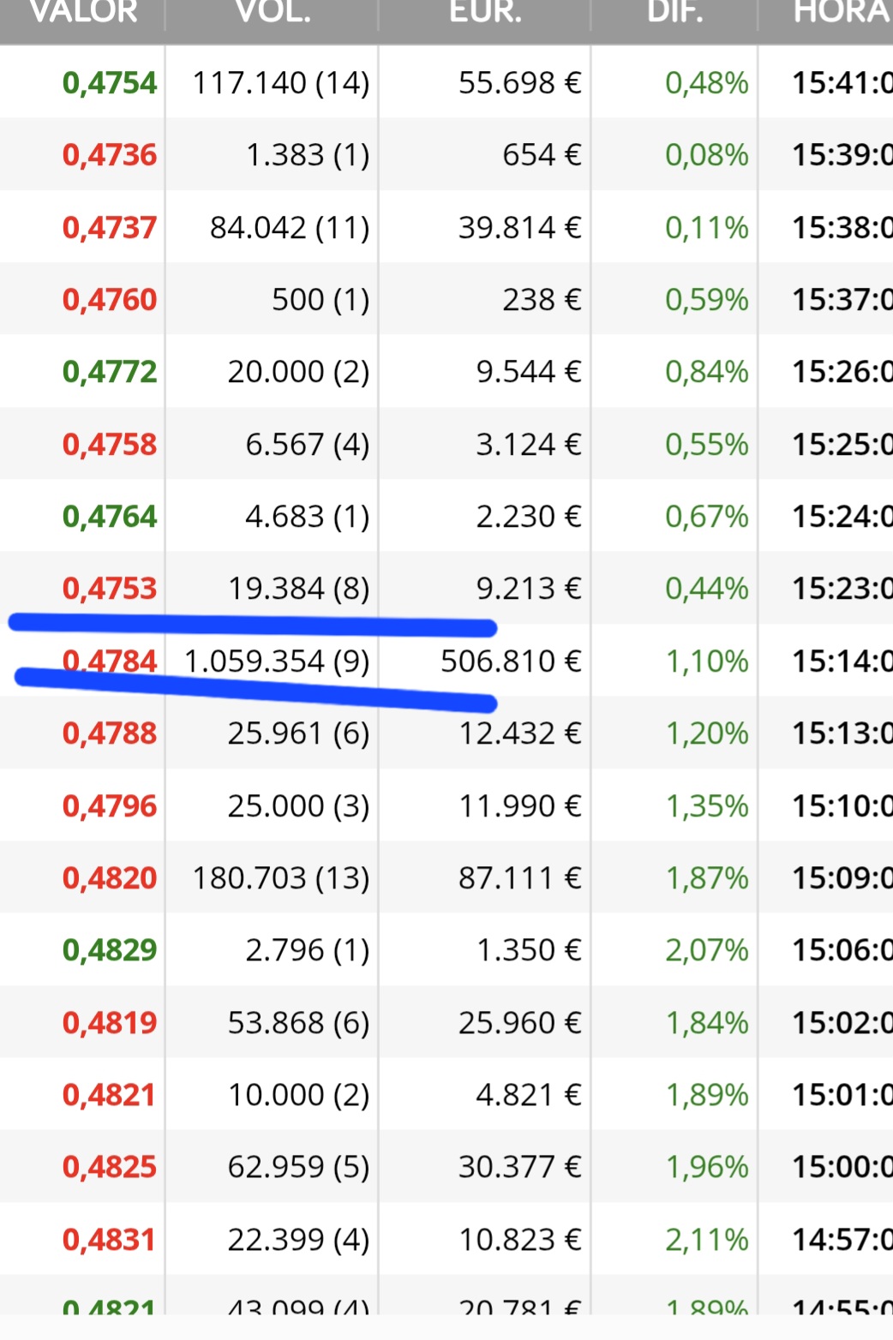Select amount 9.544 €
Viewport: 893px width, 1340px height.
click(530, 372)
